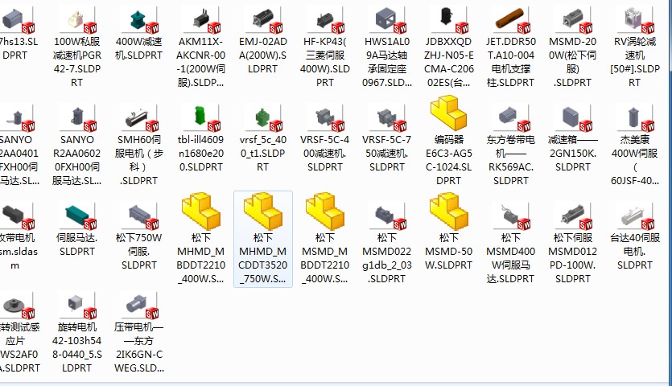The image size is (672, 386).
Task: Select the teal 伺服马达.SLDPRT icon
Action: coord(77,216)
